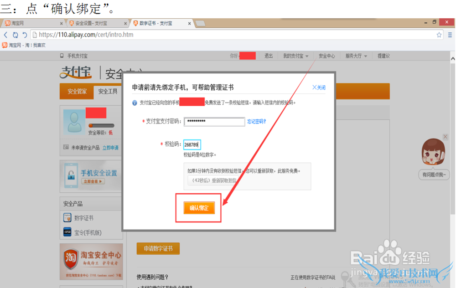Click the 忘记密码? link
The height and width of the screenshot is (288, 456).
click(x=256, y=122)
